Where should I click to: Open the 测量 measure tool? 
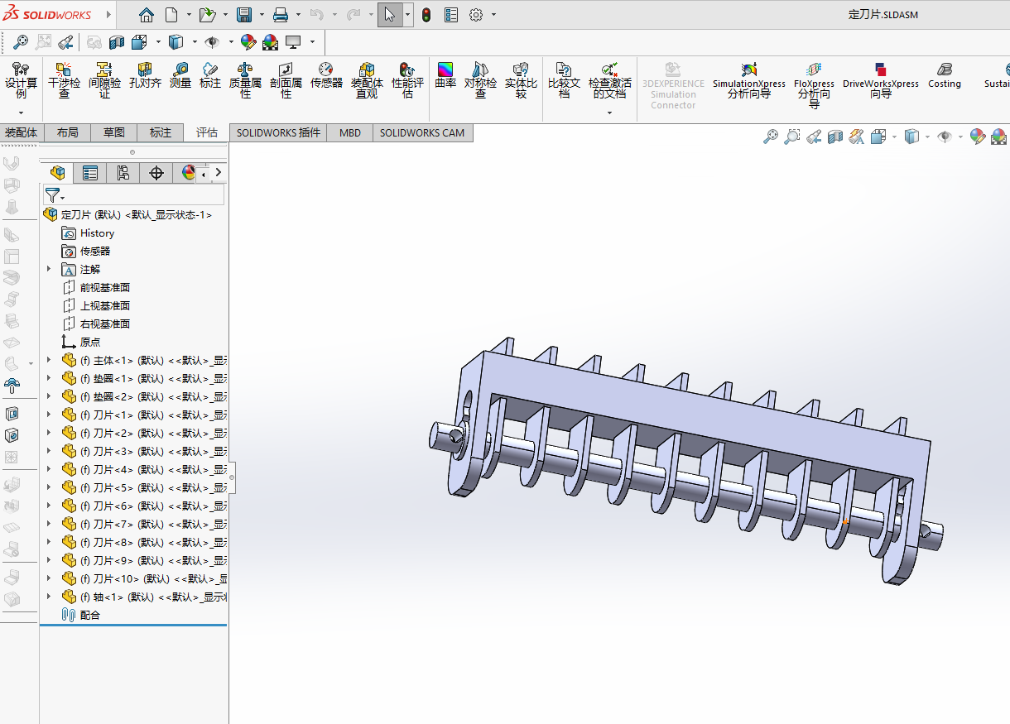pos(180,76)
